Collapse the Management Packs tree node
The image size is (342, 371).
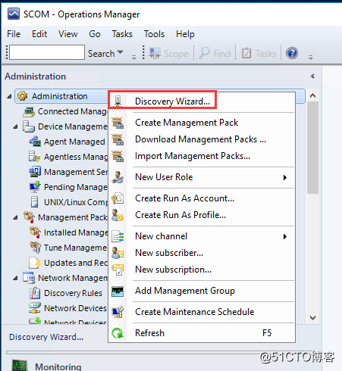15,217
